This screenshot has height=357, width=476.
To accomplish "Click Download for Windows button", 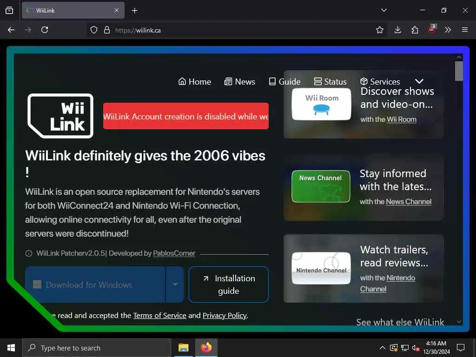I will (95, 284).
